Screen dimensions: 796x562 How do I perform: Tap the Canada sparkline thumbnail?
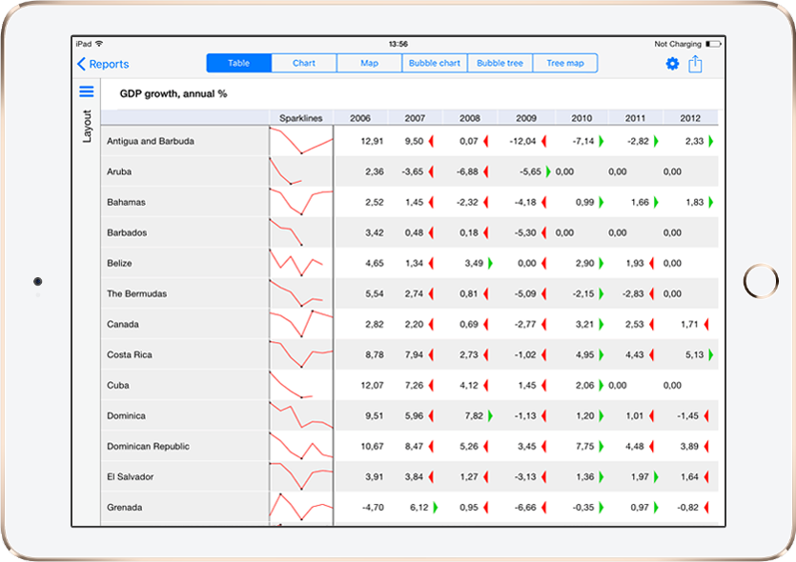pyautogui.click(x=301, y=324)
